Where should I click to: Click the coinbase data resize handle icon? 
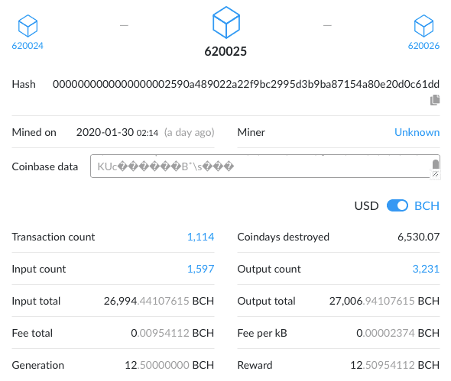[436, 174]
